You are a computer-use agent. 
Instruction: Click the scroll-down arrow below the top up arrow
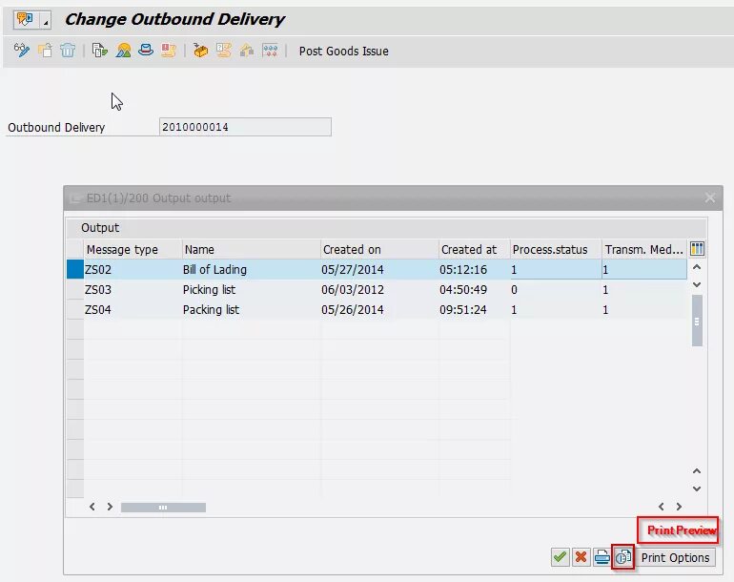point(697,284)
